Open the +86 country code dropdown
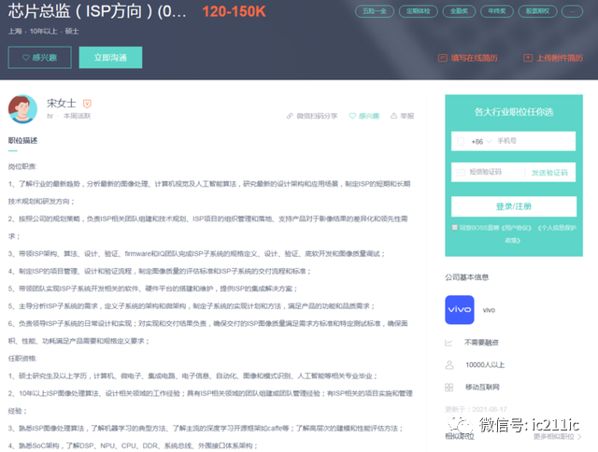 [481, 141]
